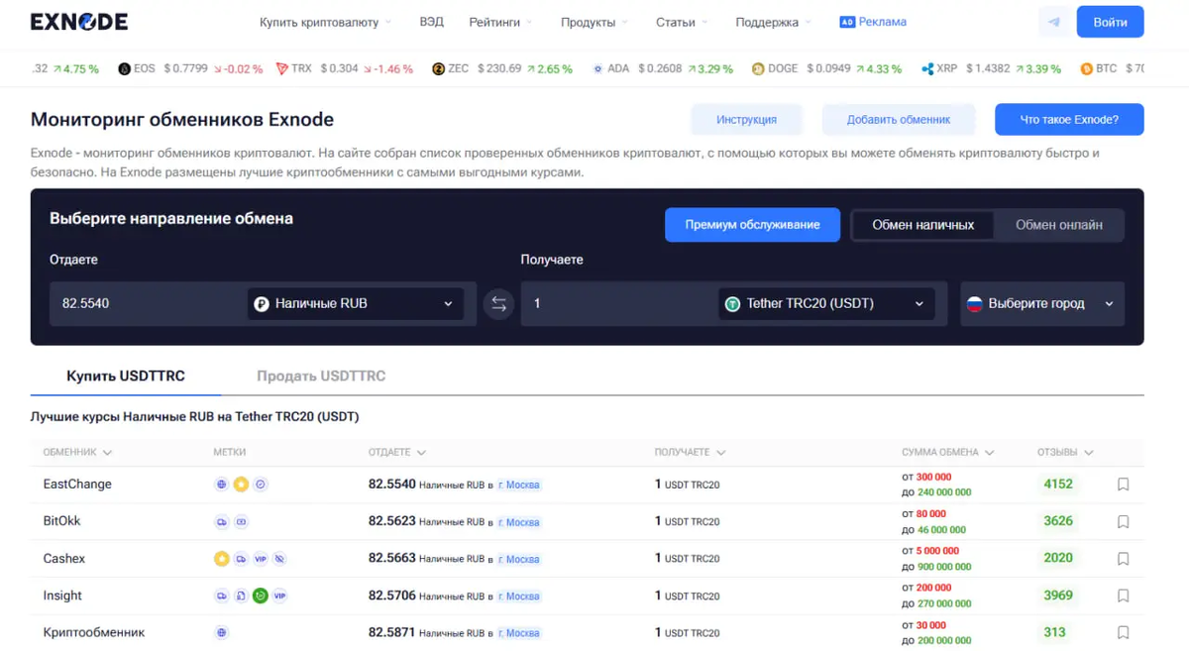Click Insight document lock badge

pos(241,596)
